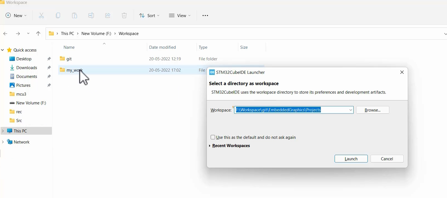This screenshot has height=198, width=447.
Task: Click 'File folder' type for git
Action: (x=208, y=59)
